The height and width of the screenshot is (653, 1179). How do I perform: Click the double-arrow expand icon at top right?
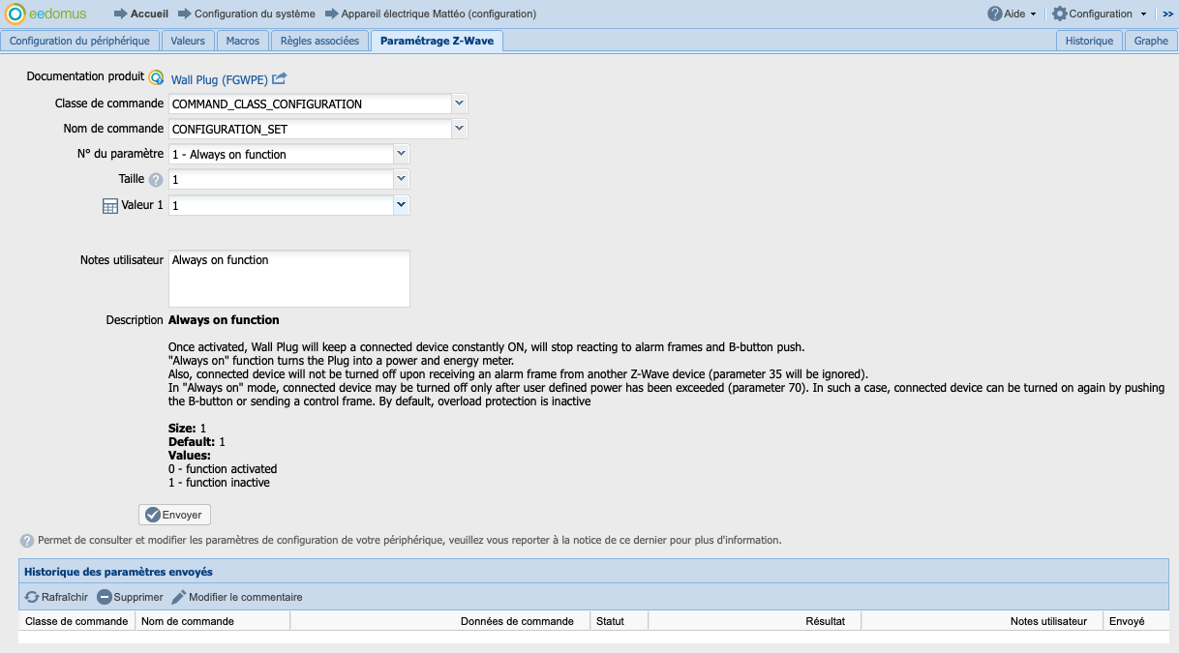click(x=1167, y=14)
